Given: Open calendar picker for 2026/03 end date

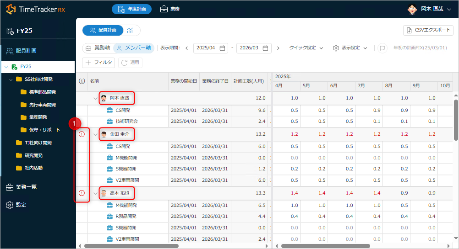Looking at the screenshot, I should pyautogui.click(x=266, y=48).
